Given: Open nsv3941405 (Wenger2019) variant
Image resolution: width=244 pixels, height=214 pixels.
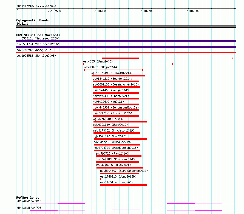Looking at the screenshot, I should point(112,90).
